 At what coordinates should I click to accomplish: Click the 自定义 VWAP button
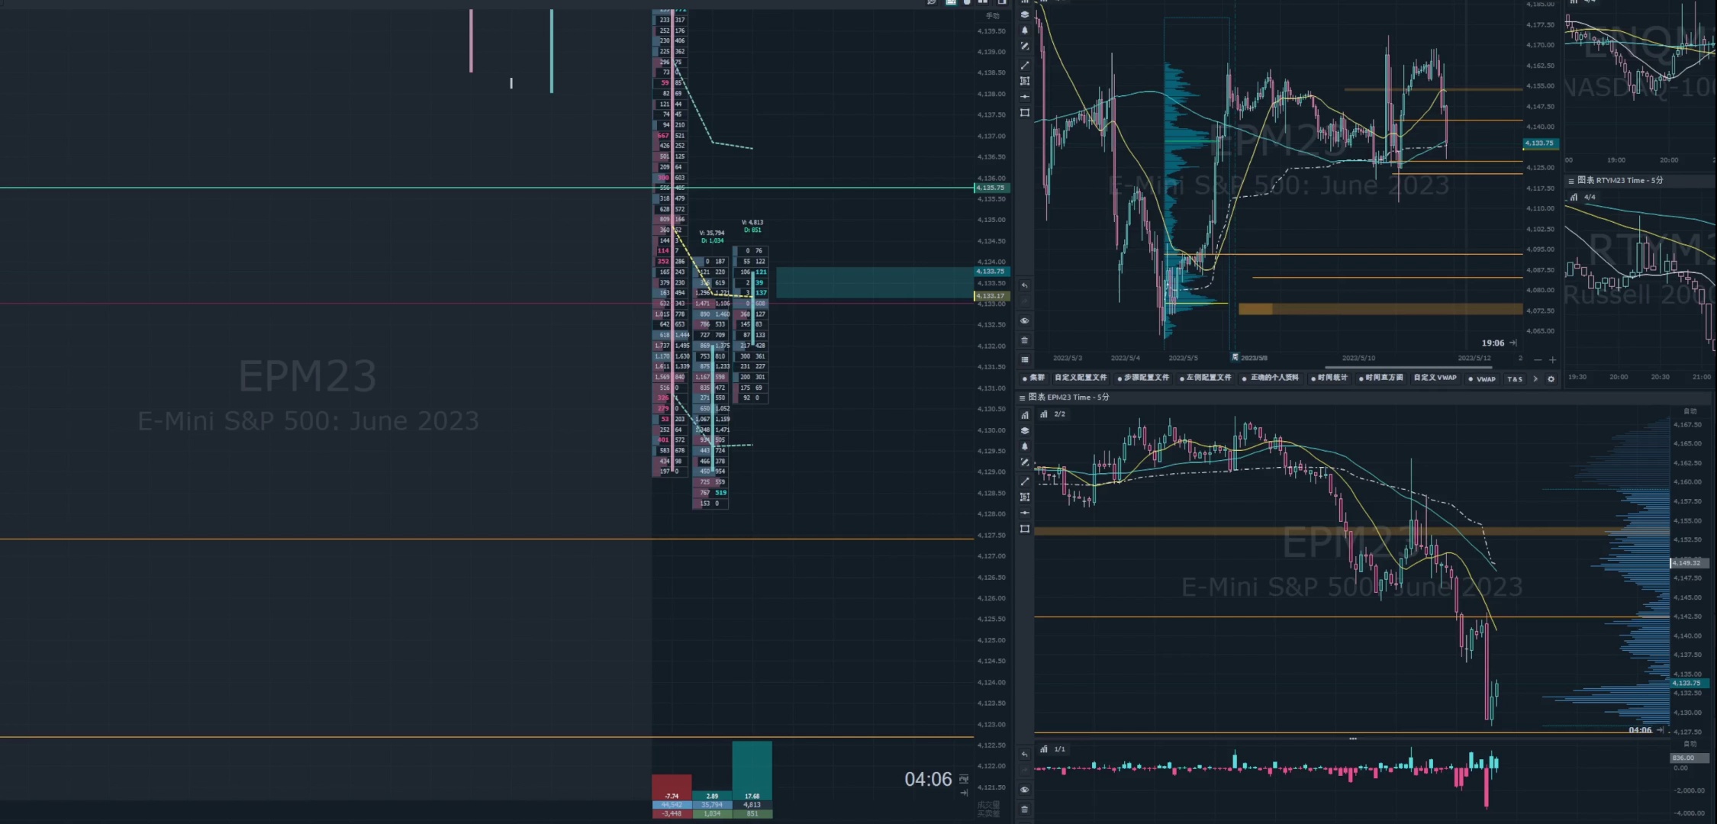(1435, 378)
